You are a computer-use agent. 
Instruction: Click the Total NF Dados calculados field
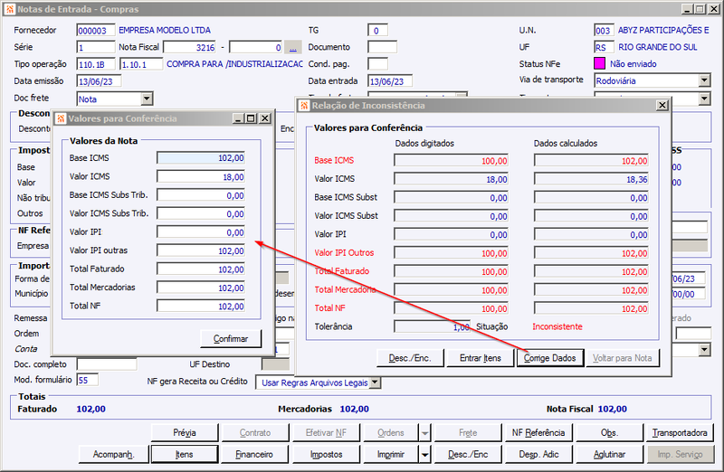pos(592,308)
